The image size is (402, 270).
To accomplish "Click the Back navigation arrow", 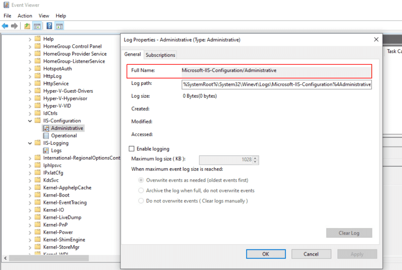I will (5, 26).
